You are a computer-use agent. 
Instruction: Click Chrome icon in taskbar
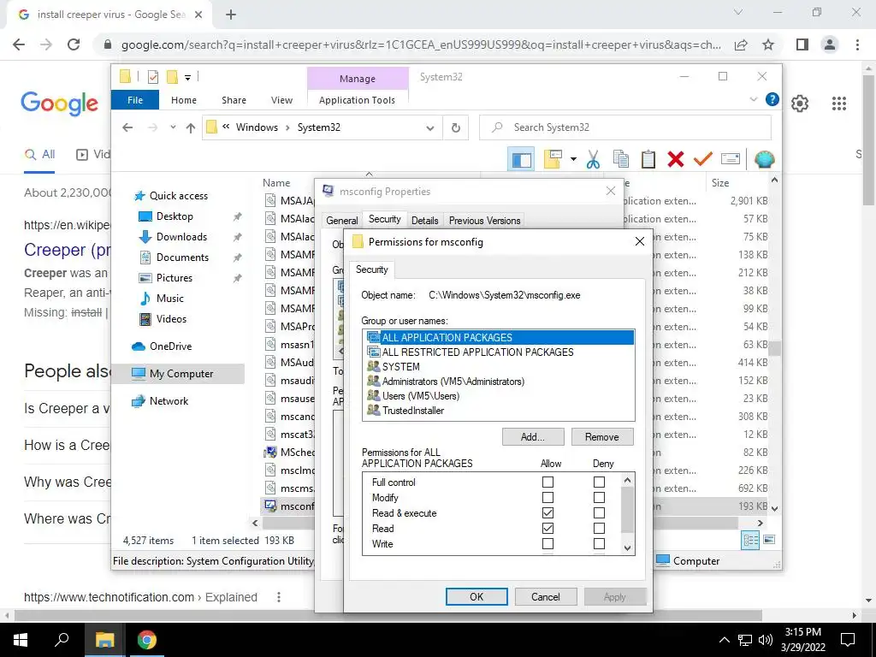147,640
